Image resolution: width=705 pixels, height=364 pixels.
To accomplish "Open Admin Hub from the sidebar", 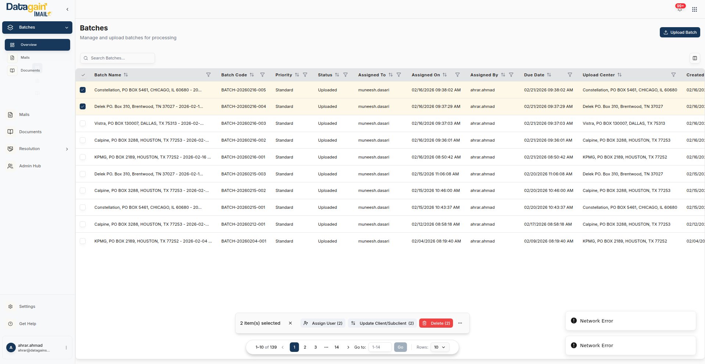I will 30,166.
